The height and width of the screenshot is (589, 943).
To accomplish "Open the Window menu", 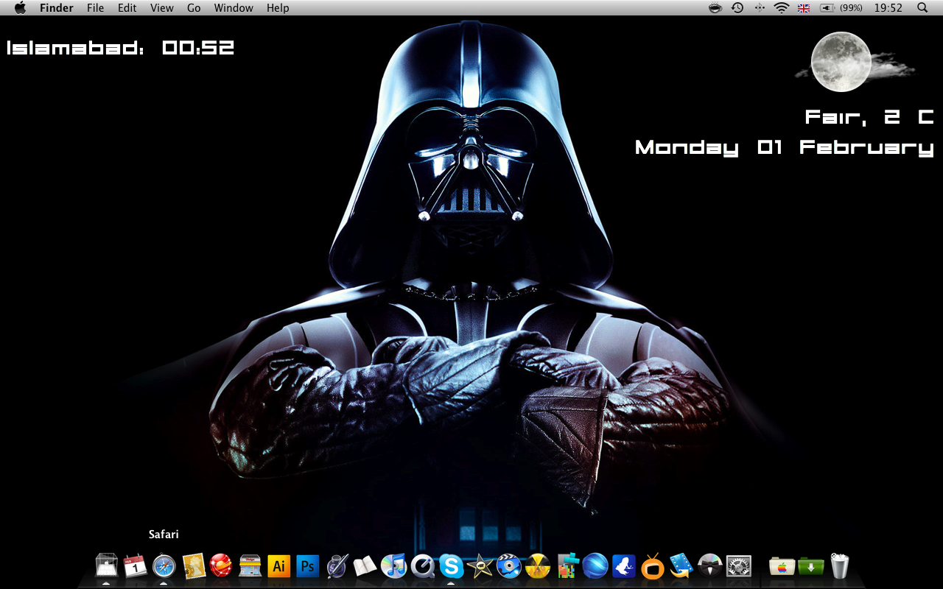I will (234, 8).
